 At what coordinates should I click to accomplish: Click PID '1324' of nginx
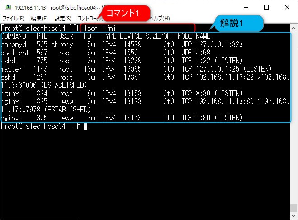(40, 93)
